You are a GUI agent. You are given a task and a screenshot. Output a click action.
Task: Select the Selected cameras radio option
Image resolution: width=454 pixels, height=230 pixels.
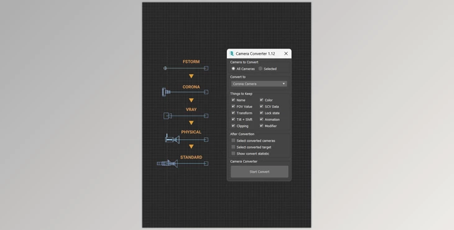coord(261,68)
